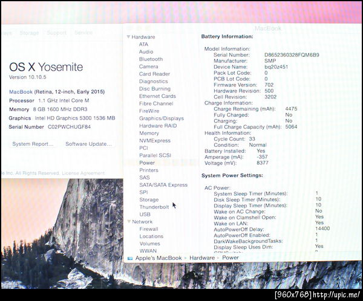Click Hardware in the path bar

pos(202,257)
